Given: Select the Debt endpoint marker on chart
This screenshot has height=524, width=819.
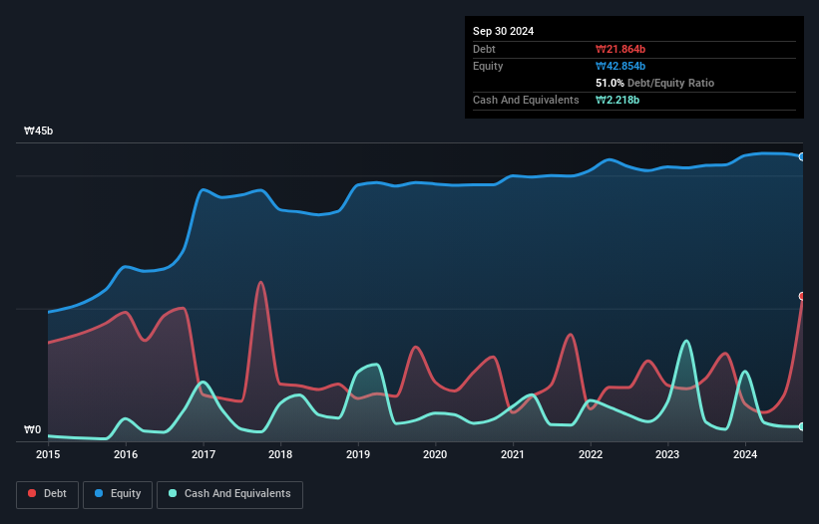Looking at the screenshot, I should (802, 296).
